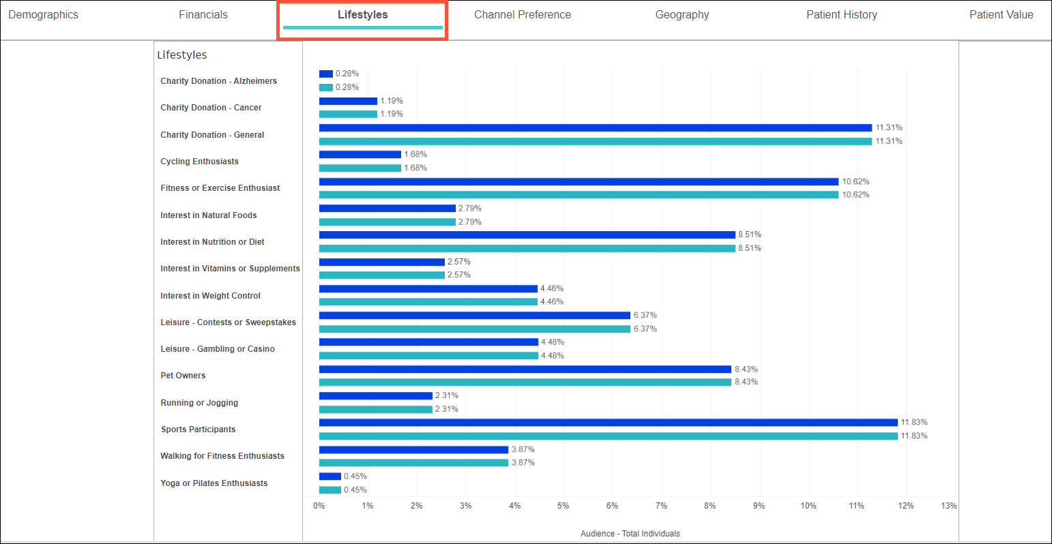Select dark blue Fitness or Exercise Enthusiast bar

click(x=579, y=182)
